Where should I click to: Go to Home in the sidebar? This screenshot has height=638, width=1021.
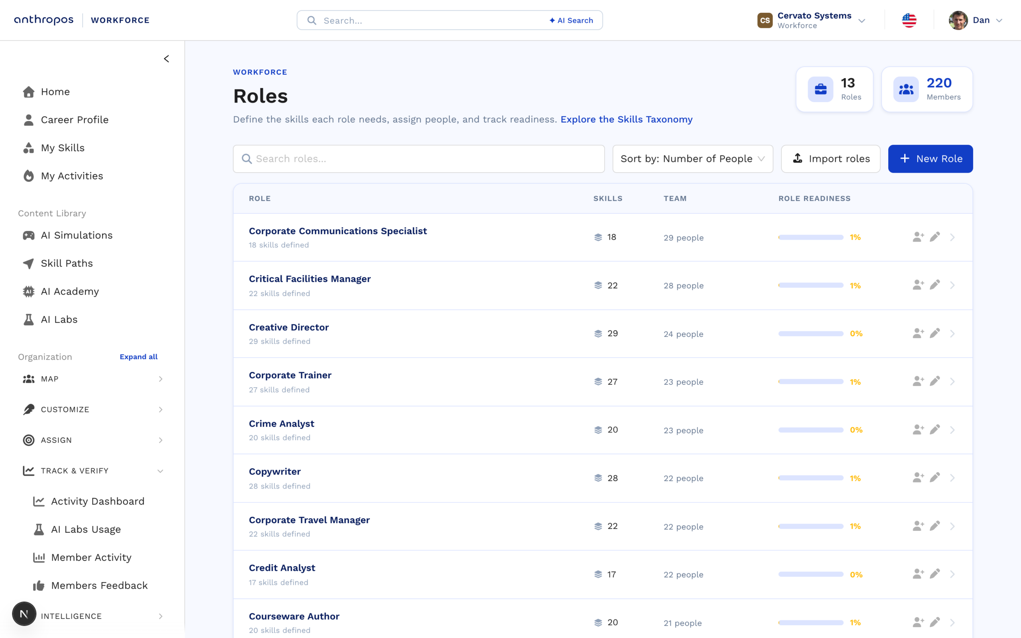tap(55, 92)
